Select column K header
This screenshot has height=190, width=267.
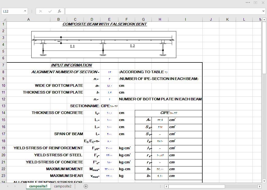(227, 19)
